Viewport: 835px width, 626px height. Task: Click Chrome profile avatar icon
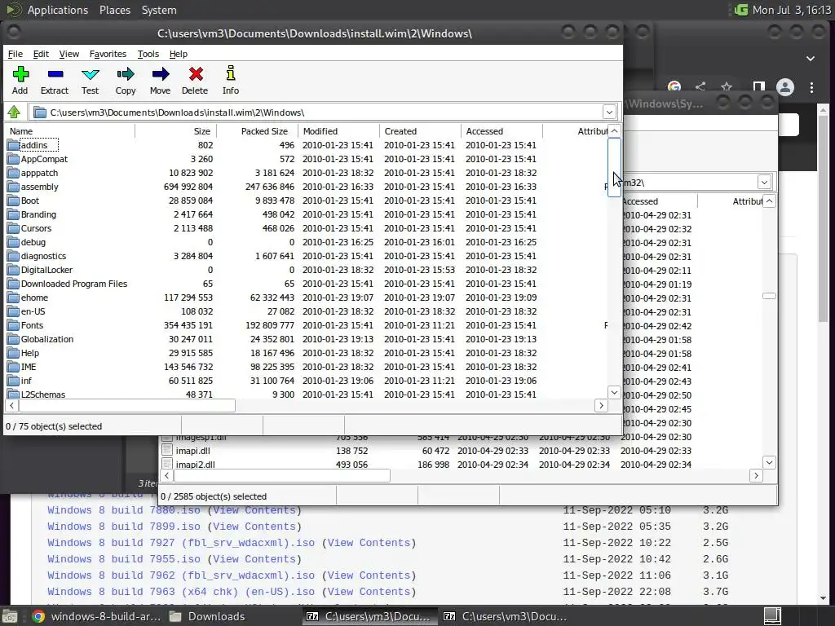pos(785,87)
